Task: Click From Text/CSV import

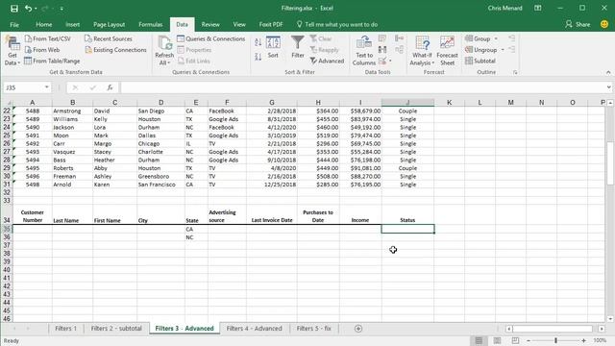Action: 48,38
